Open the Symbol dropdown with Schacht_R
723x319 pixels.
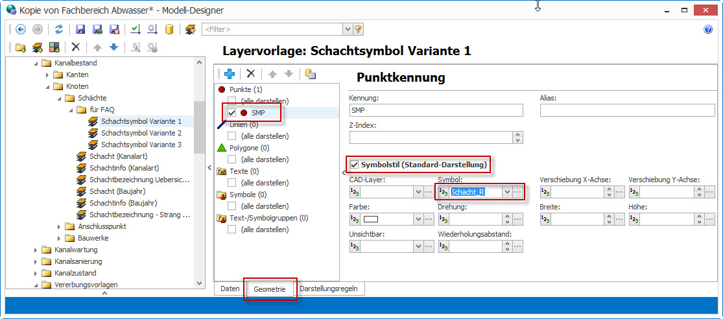coord(507,192)
